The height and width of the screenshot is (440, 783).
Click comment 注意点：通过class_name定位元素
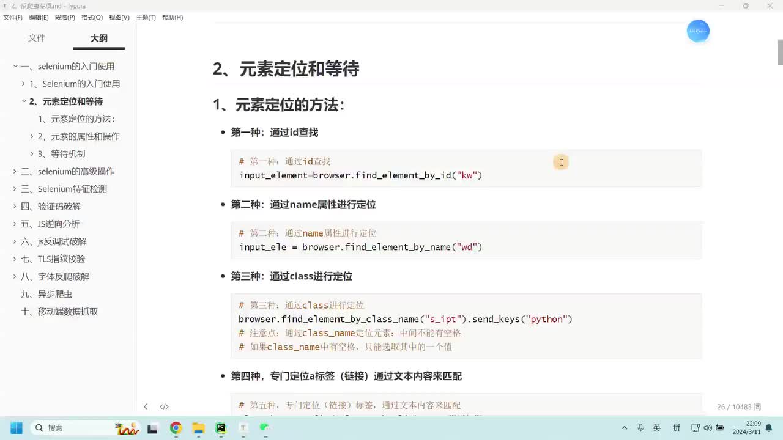point(350,333)
